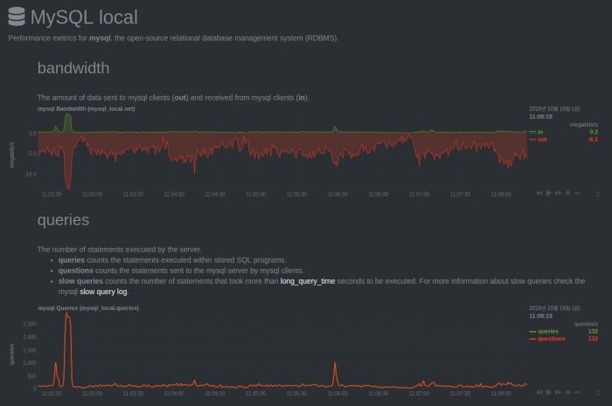This screenshot has width=612, height=406.
Task: Click 'mysql Bandwidth (mysql_local.net)' chart title
Action: coord(87,109)
